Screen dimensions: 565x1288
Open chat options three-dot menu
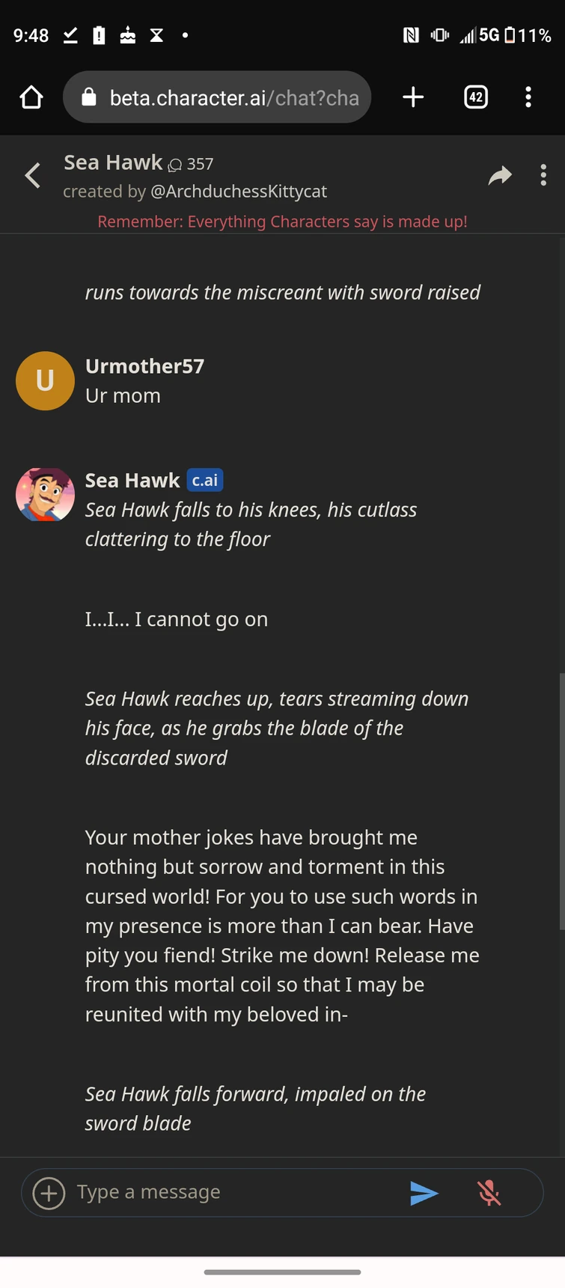543,175
